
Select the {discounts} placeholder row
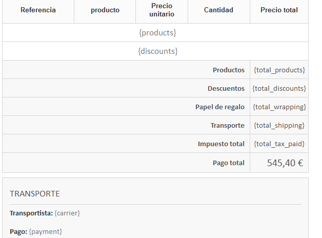coord(157,51)
